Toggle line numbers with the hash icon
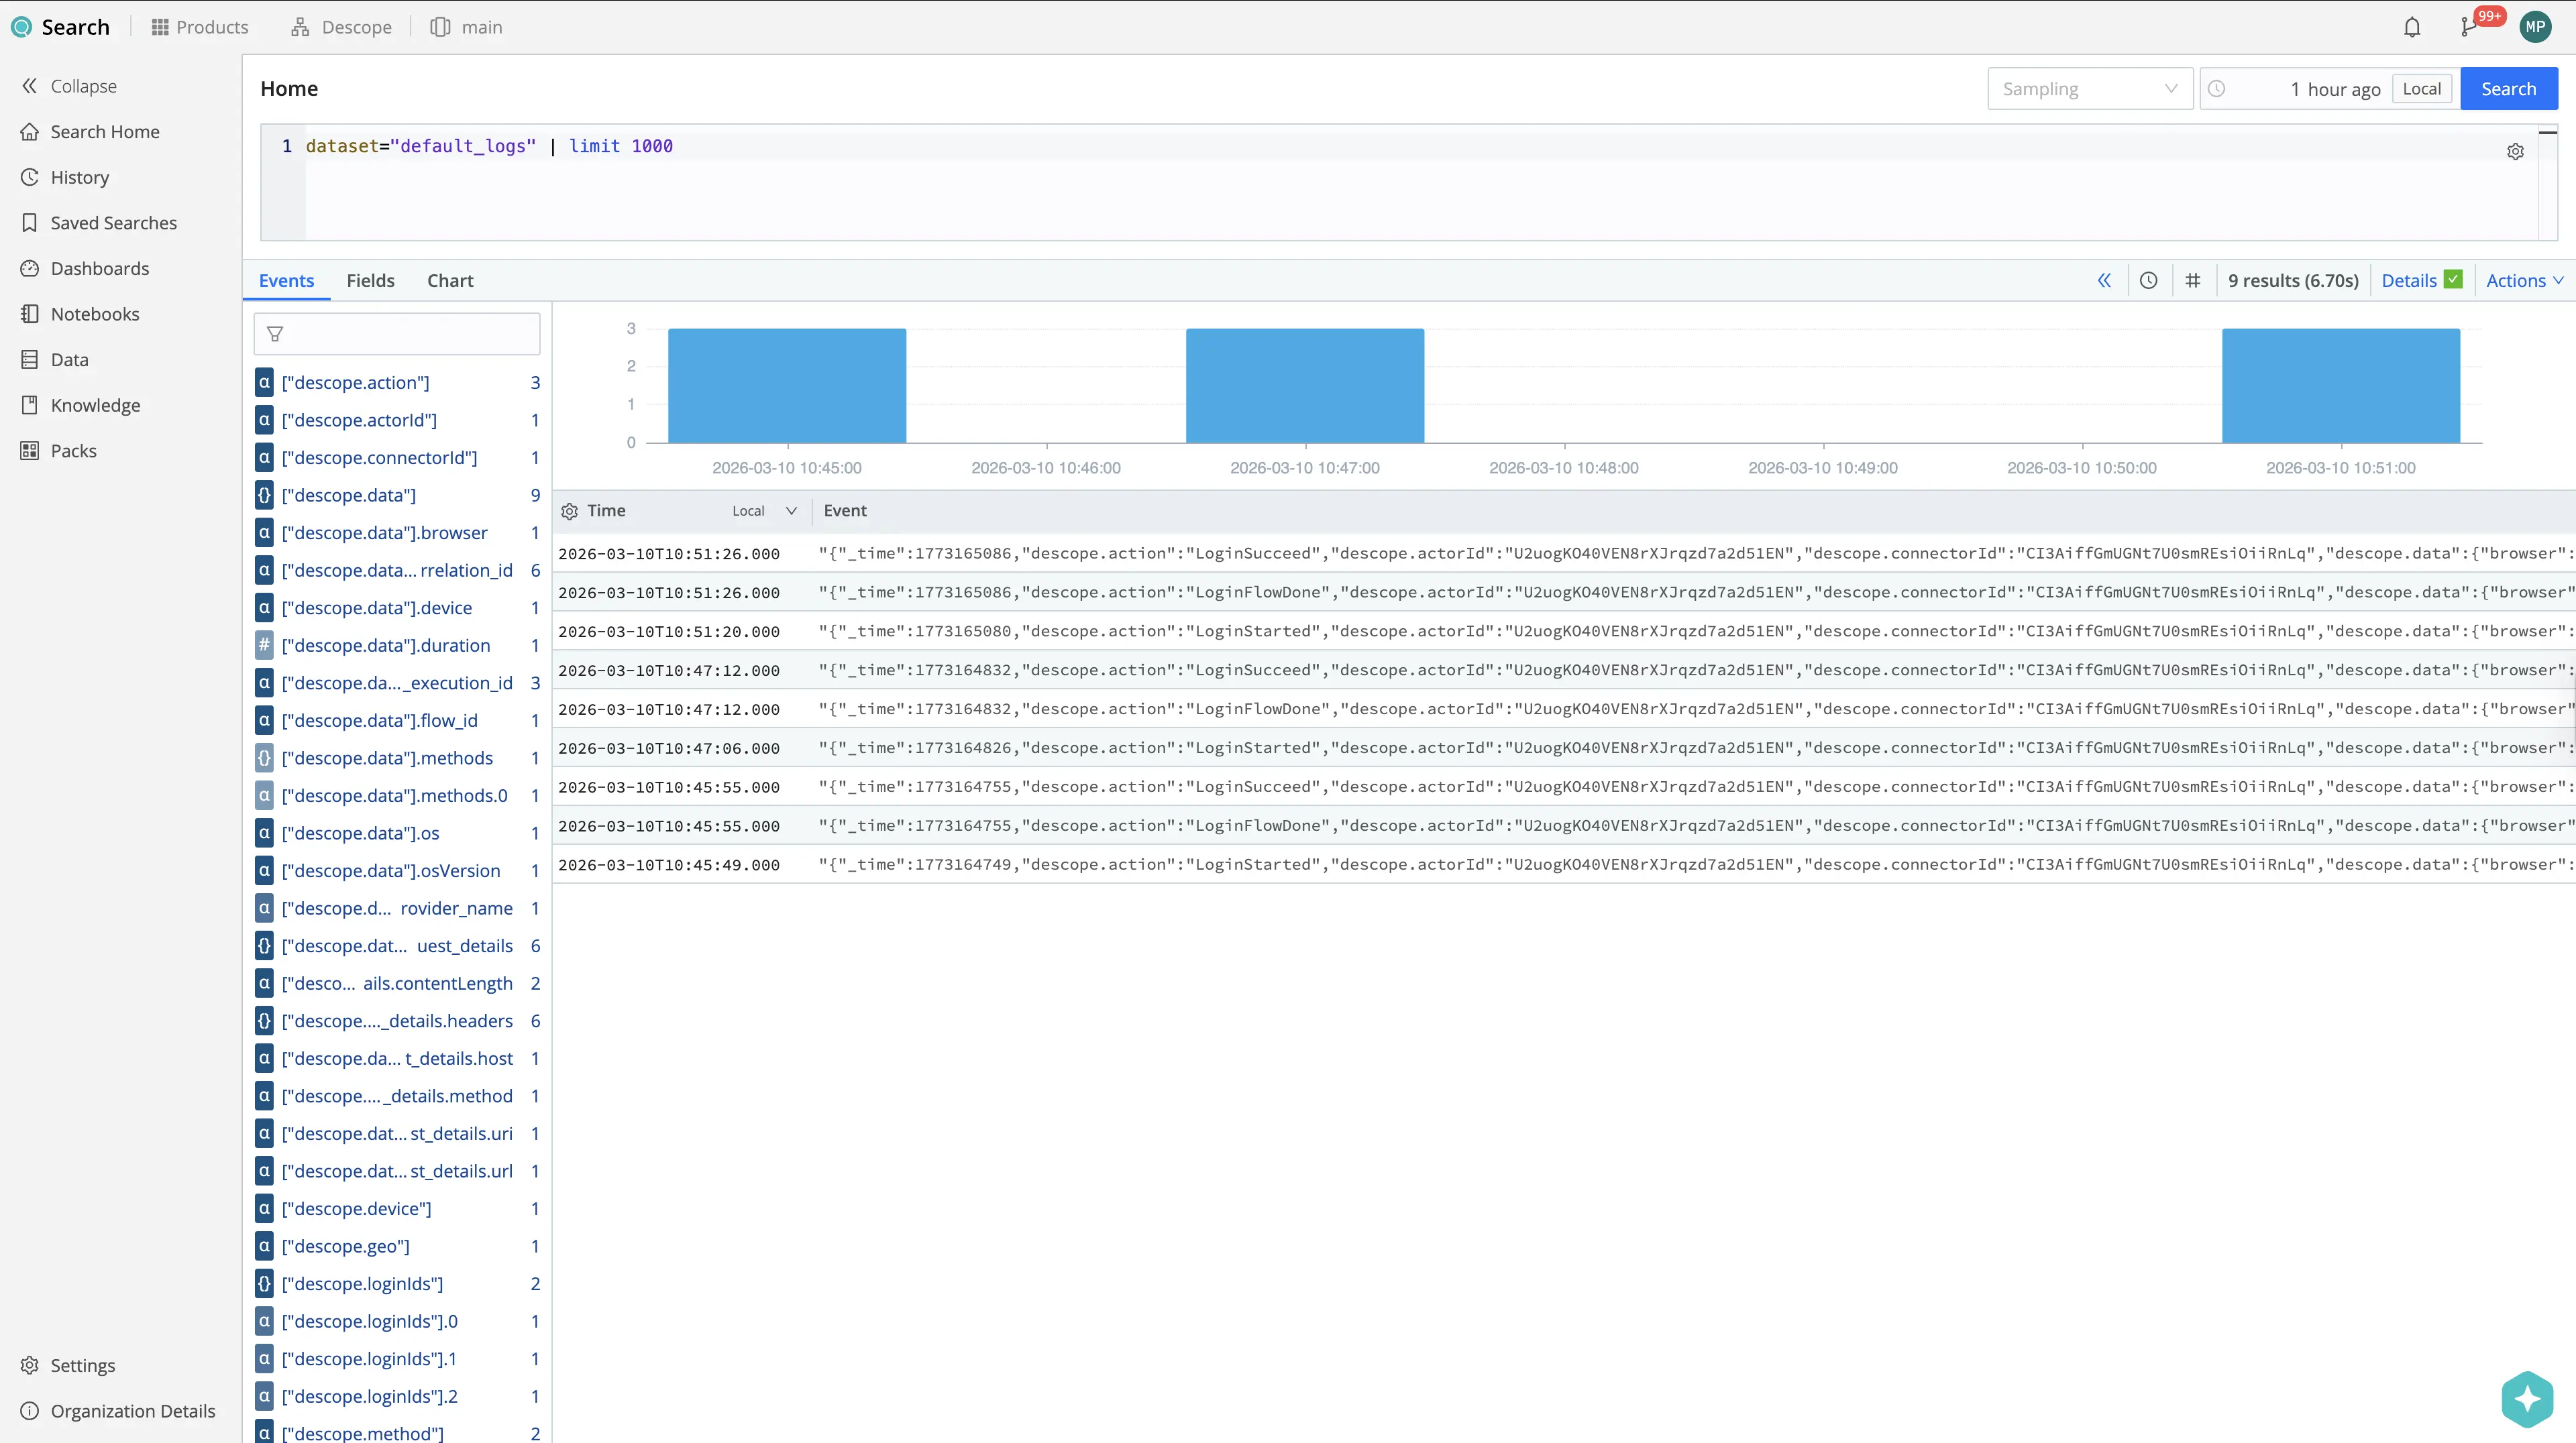The image size is (2576, 1443). coord(2194,280)
